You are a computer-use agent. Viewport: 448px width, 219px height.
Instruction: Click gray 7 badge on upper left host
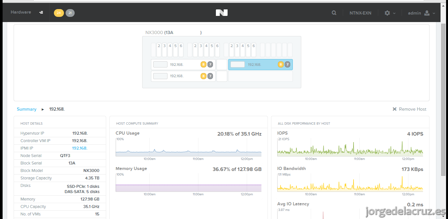coord(210,65)
